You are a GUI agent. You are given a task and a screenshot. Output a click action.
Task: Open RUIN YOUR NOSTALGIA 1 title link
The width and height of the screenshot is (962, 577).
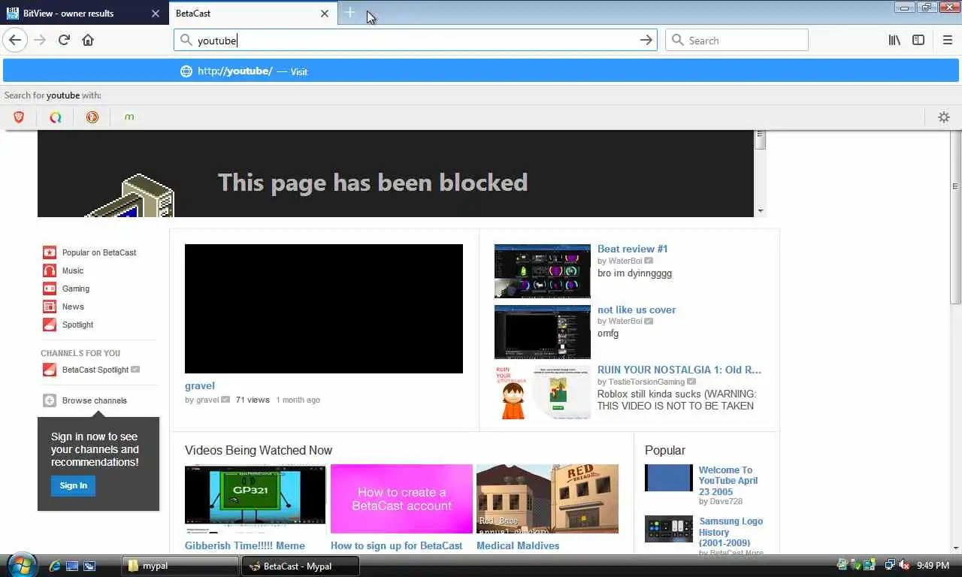tap(679, 370)
